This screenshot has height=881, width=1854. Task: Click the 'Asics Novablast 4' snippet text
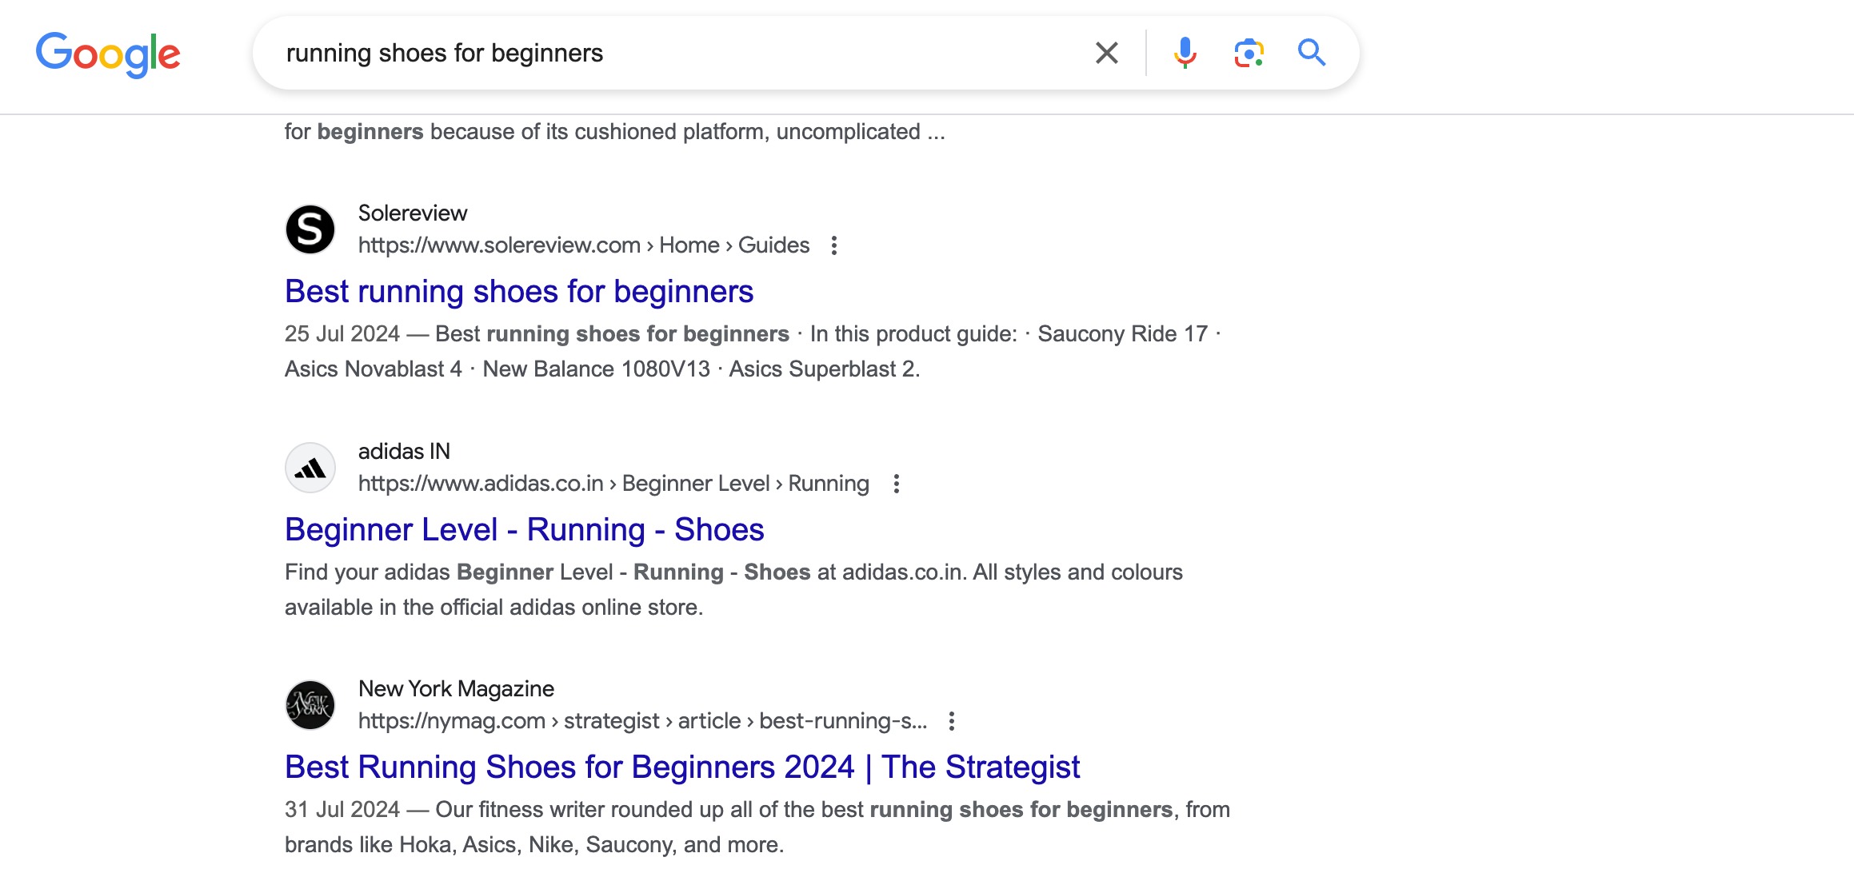[x=374, y=369]
